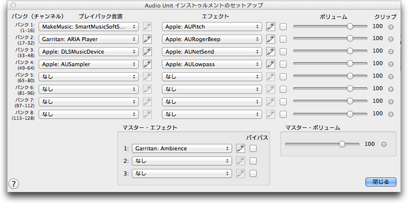Click the Bank 7 effect pencil icon
Viewport: 408px width, 204px height.
(x=271, y=101)
